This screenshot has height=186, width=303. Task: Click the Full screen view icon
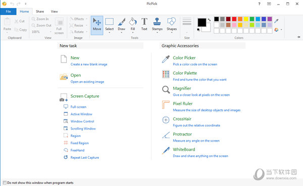[x=59, y=22]
